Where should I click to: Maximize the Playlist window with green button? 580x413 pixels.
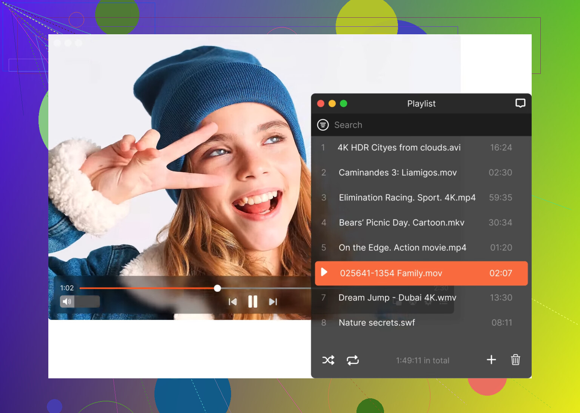344,103
